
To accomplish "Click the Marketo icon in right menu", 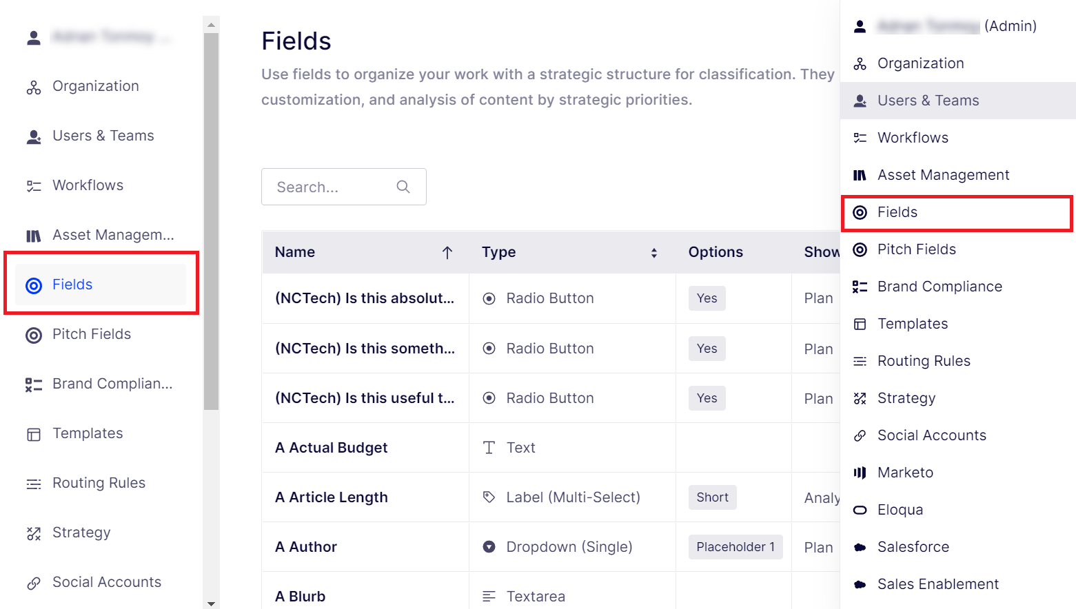I will tap(860, 473).
